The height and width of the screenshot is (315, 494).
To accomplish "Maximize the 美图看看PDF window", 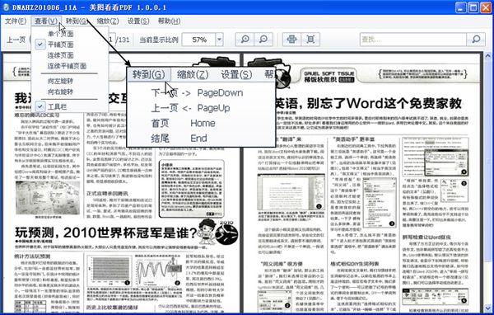I will [473, 7].
